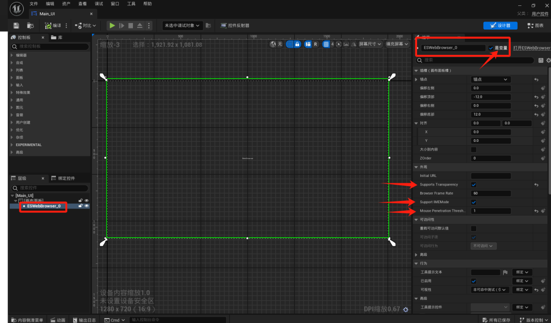Click the 设计器 button
Screen dimensions: 551x323
[x=500, y=25]
